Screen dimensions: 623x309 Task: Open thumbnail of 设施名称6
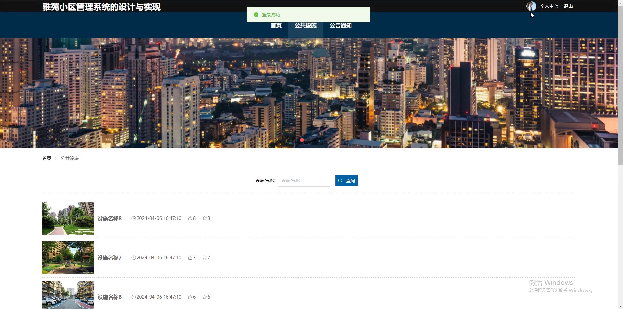click(x=68, y=295)
